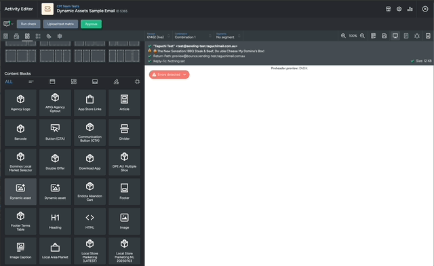This screenshot has width=434, height=266.
Task: Open the No segment dropdown
Action: [x=229, y=36]
